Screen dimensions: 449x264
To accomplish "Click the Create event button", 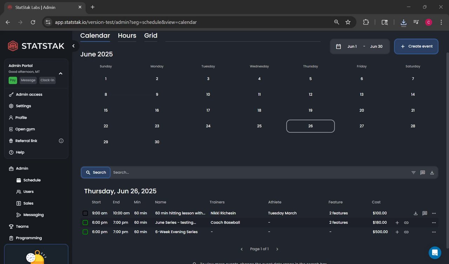I will [416, 46].
